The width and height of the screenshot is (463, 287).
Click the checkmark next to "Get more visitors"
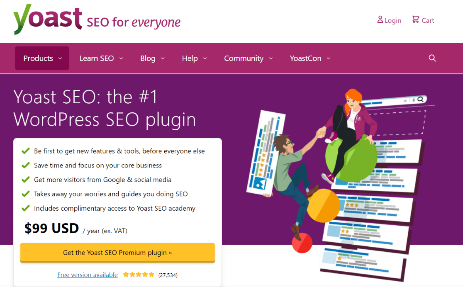point(26,180)
